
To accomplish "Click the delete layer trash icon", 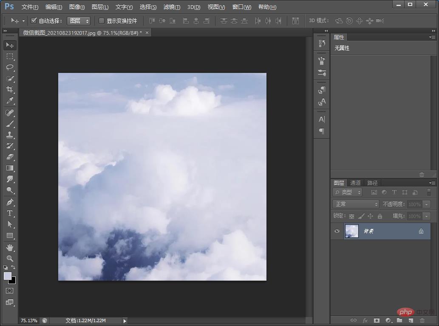I will (x=422, y=320).
